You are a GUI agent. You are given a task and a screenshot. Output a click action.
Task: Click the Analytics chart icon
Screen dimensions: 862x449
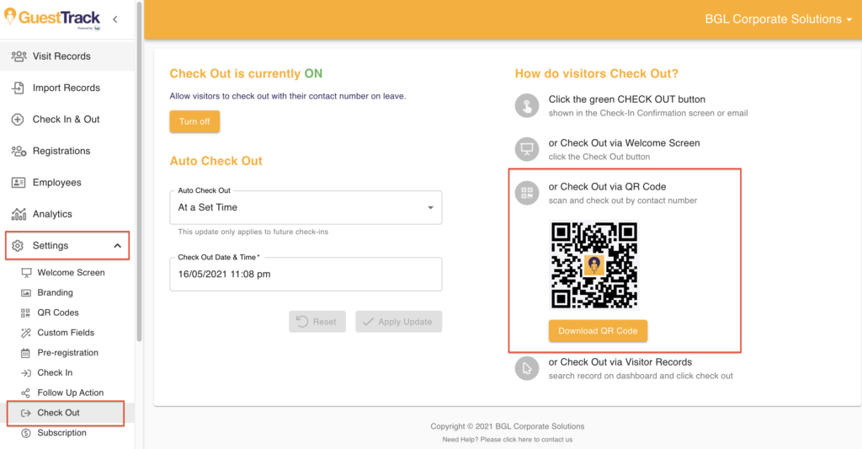coord(19,214)
